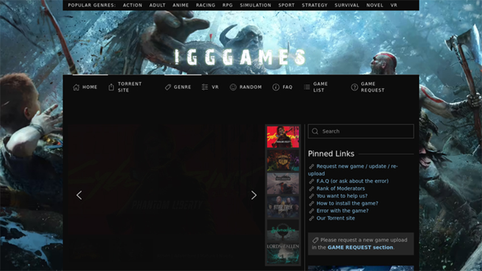
Task: Open the ANIME genre
Action: pos(181,5)
